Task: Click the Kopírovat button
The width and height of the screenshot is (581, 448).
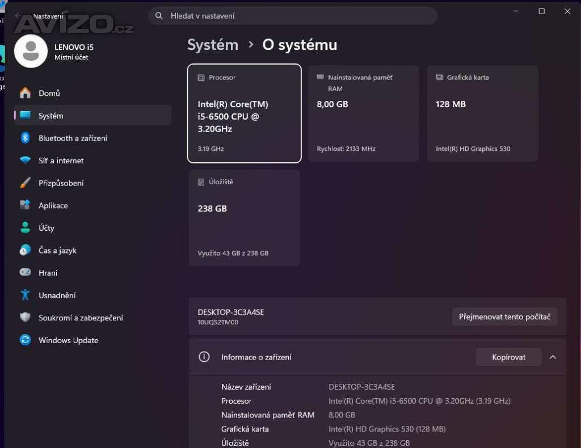Action: click(x=508, y=357)
